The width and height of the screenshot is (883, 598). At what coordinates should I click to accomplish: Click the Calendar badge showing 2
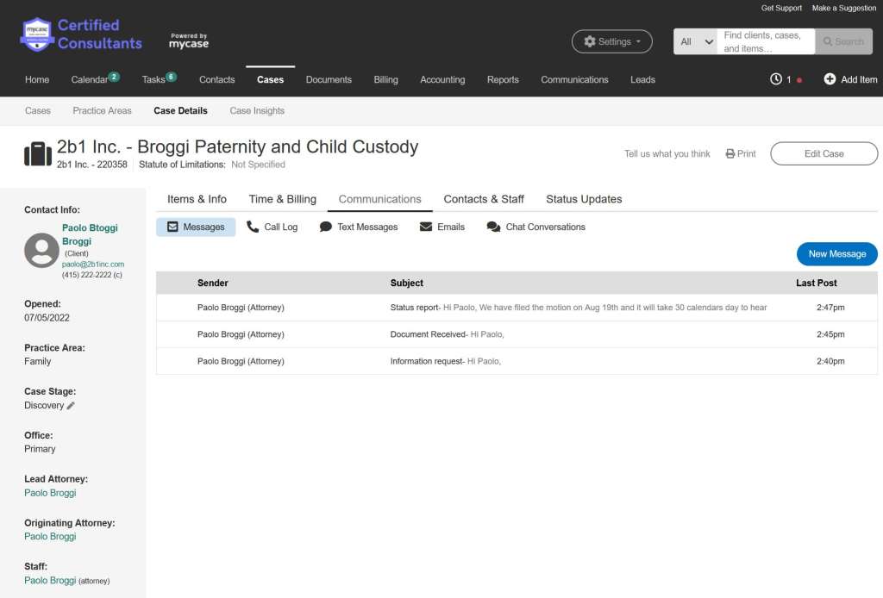coord(114,77)
